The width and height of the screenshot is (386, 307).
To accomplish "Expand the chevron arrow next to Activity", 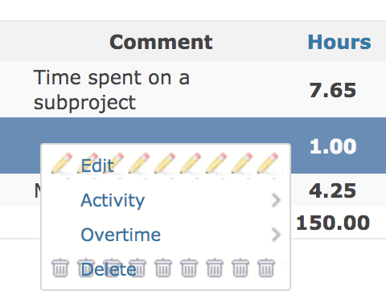I will 276,200.
